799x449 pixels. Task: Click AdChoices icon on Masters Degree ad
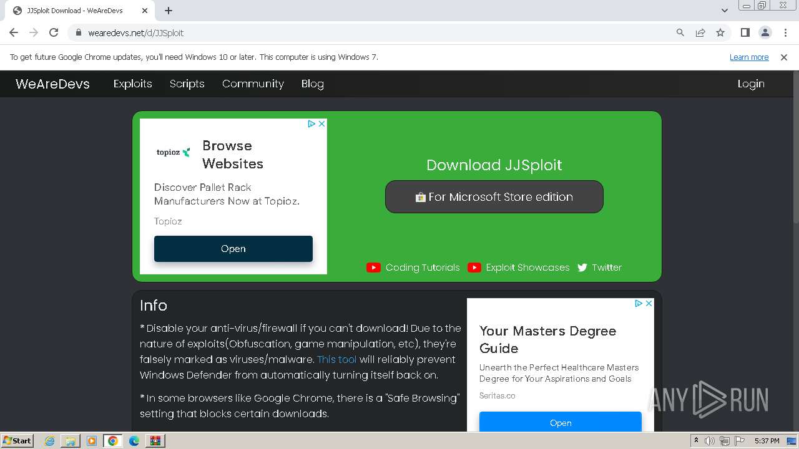[x=639, y=303]
